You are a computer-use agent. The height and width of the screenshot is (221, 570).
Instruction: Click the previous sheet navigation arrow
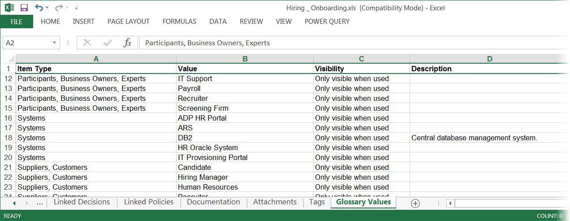(14, 203)
